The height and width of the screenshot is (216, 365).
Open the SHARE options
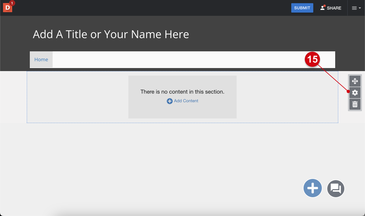[331, 8]
